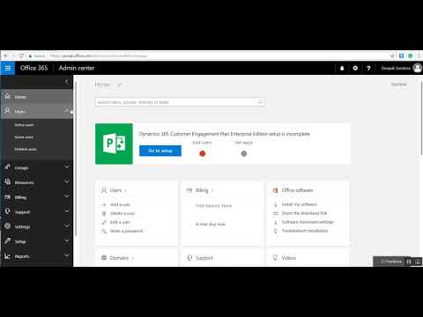
Task: Click the Reset a password link
Action: [126, 231]
